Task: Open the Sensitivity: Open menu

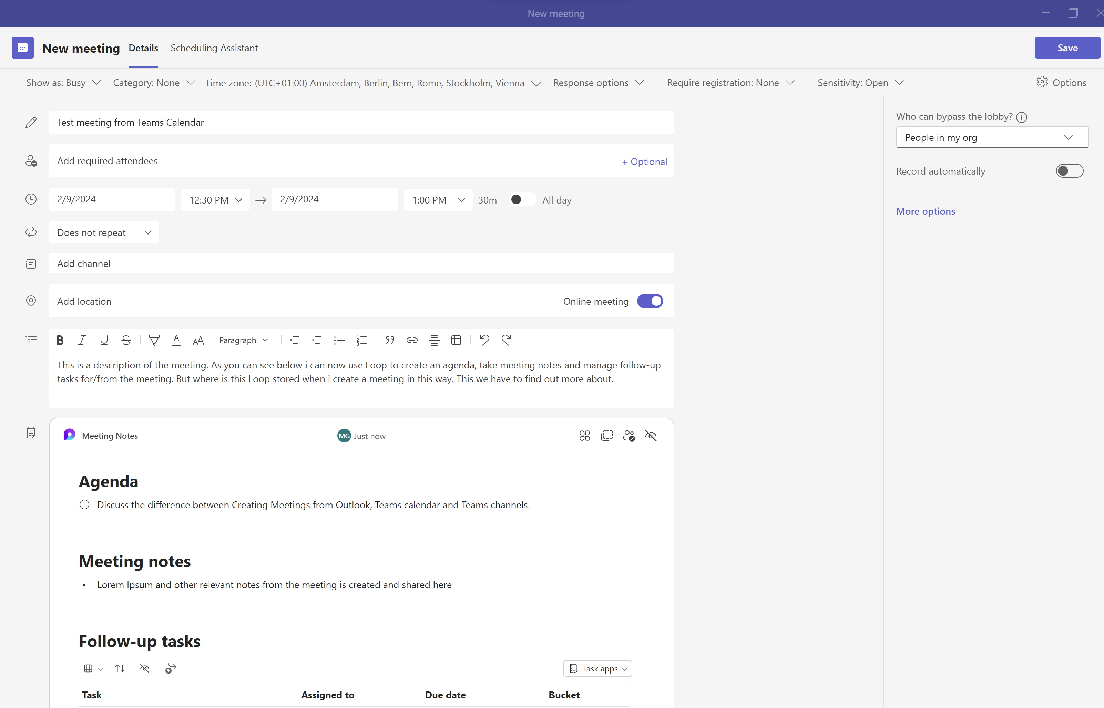Action: pyautogui.click(x=860, y=83)
